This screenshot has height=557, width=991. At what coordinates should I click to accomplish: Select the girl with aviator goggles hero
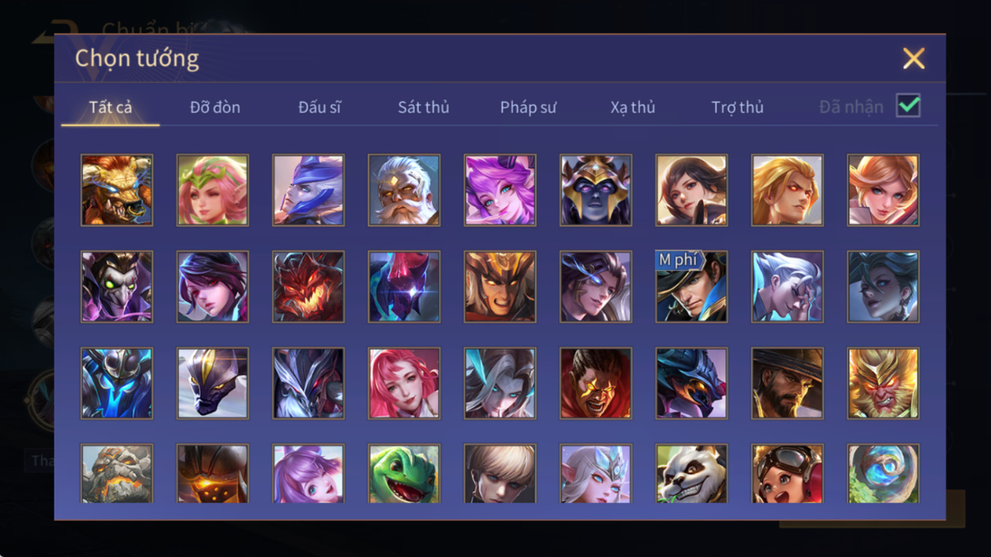click(787, 473)
